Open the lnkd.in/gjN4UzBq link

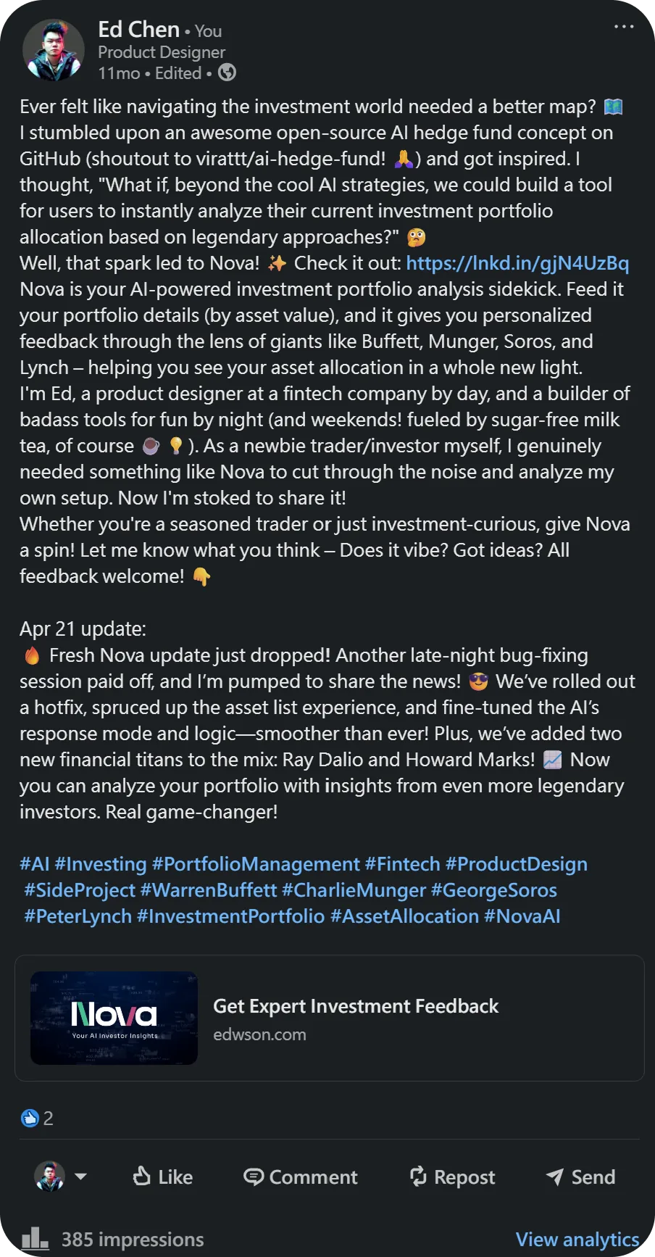[517, 263]
